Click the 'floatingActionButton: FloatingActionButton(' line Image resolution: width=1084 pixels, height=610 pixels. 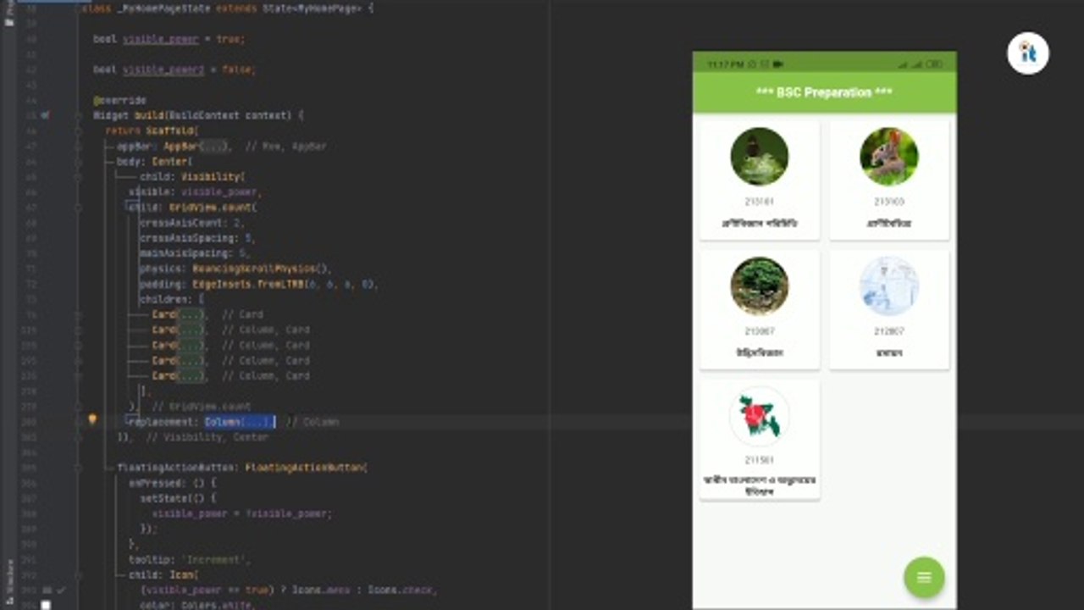tap(242, 468)
